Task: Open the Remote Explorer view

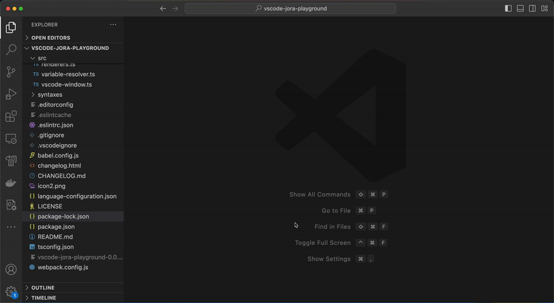Action: 11,139
